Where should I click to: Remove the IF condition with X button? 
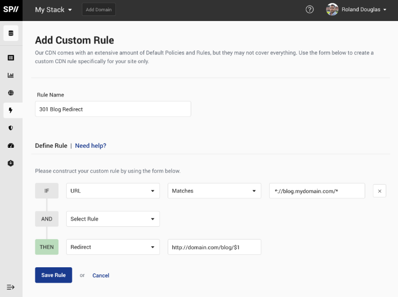tap(380, 191)
